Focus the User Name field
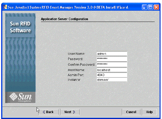Image resolution: width=162 pixels, height=119 pixels. point(112,54)
